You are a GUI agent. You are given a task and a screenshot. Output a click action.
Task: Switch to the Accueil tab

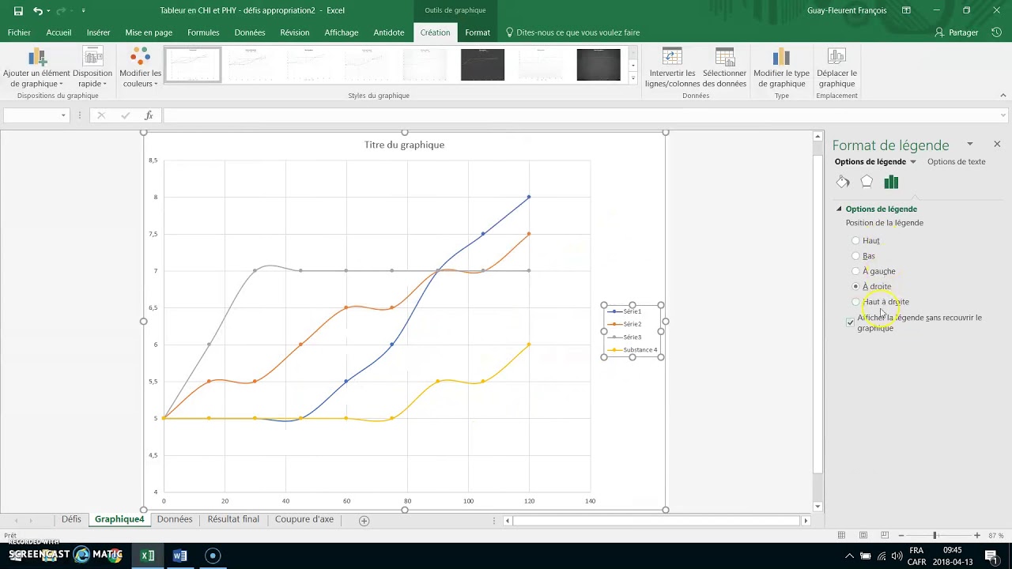coord(59,32)
